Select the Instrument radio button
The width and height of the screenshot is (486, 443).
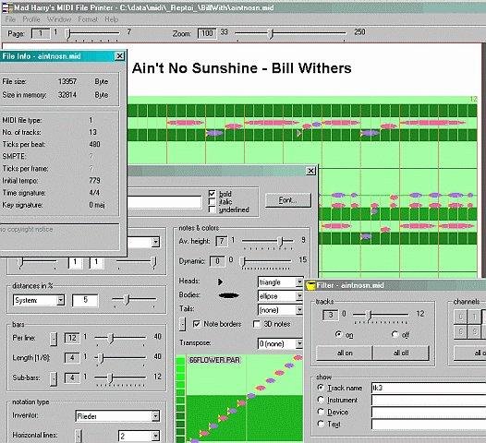321,400
